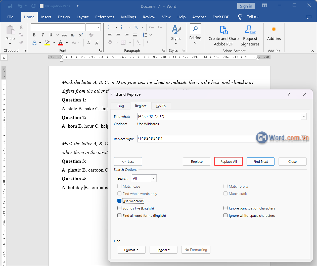Clear all formatting icon
Viewport: 317px width, 266px height.
91,35
